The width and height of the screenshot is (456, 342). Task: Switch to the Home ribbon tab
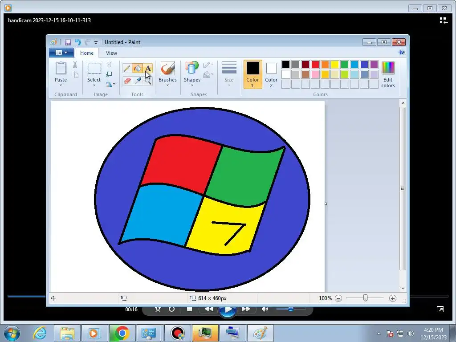pyautogui.click(x=87, y=53)
